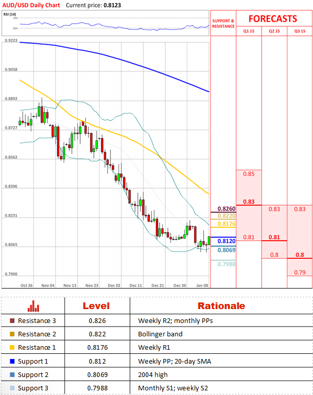Click the '2004 high' rationale cell
Image resolution: width=313 pixels, height=395 pixels.
point(153,375)
